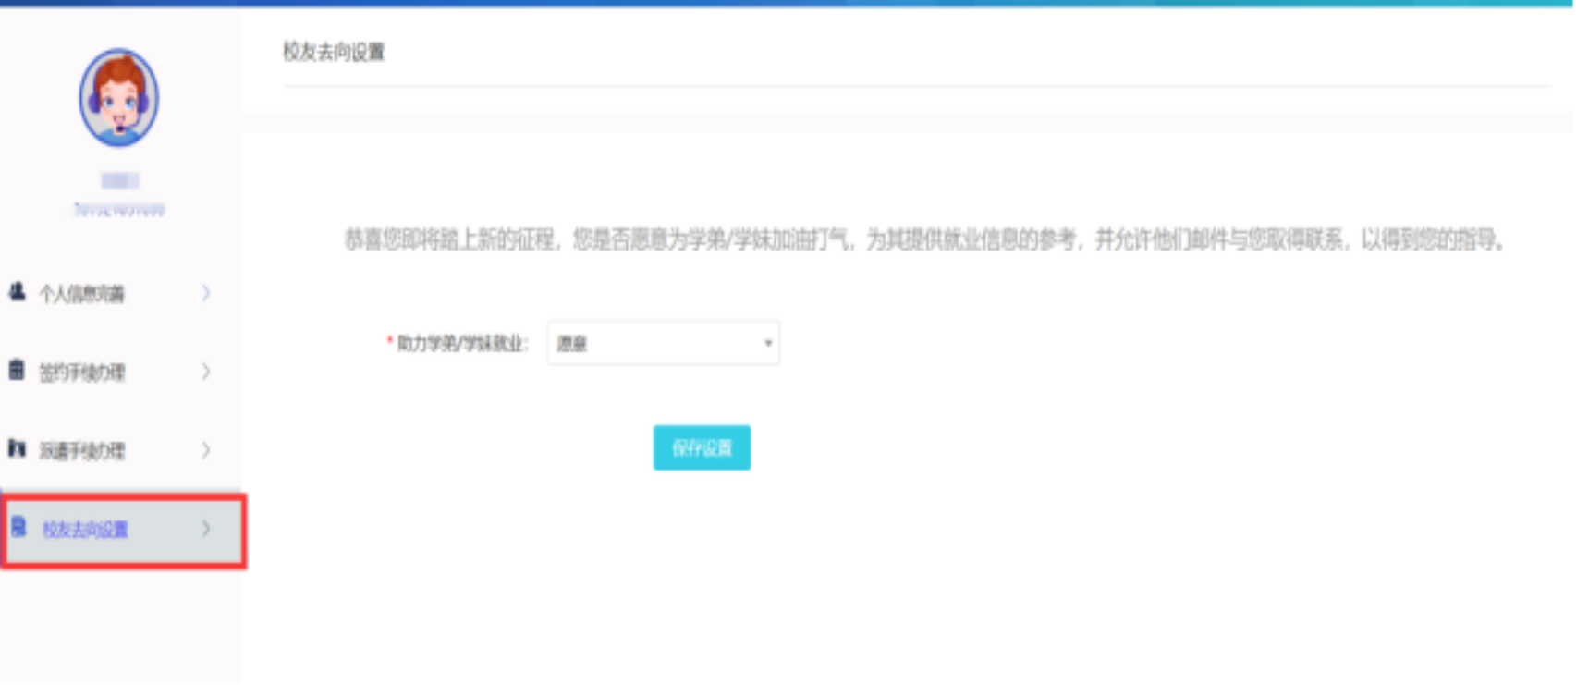Select 校友去向设置 in the sidebar
This screenshot has width=1576, height=685.
pos(85,530)
